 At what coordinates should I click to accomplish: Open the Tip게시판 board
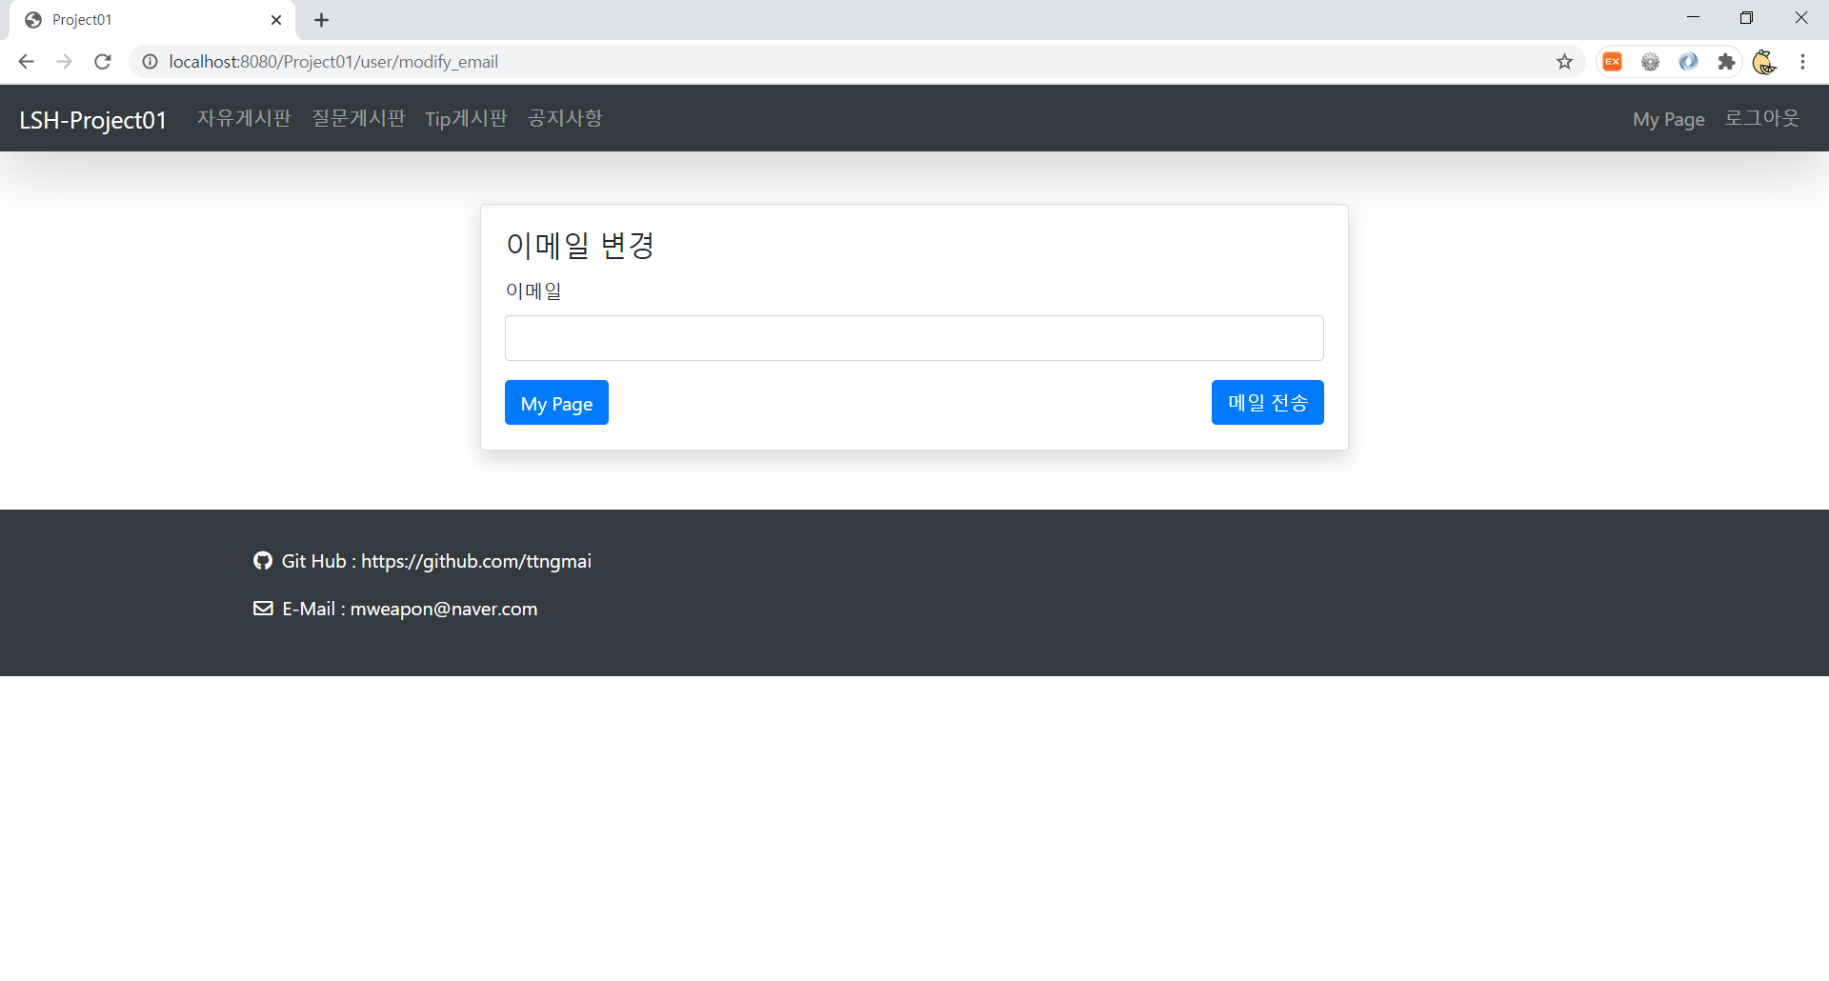(466, 118)
